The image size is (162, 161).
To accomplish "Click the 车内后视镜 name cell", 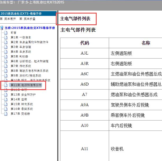I will tap(136, 126).
